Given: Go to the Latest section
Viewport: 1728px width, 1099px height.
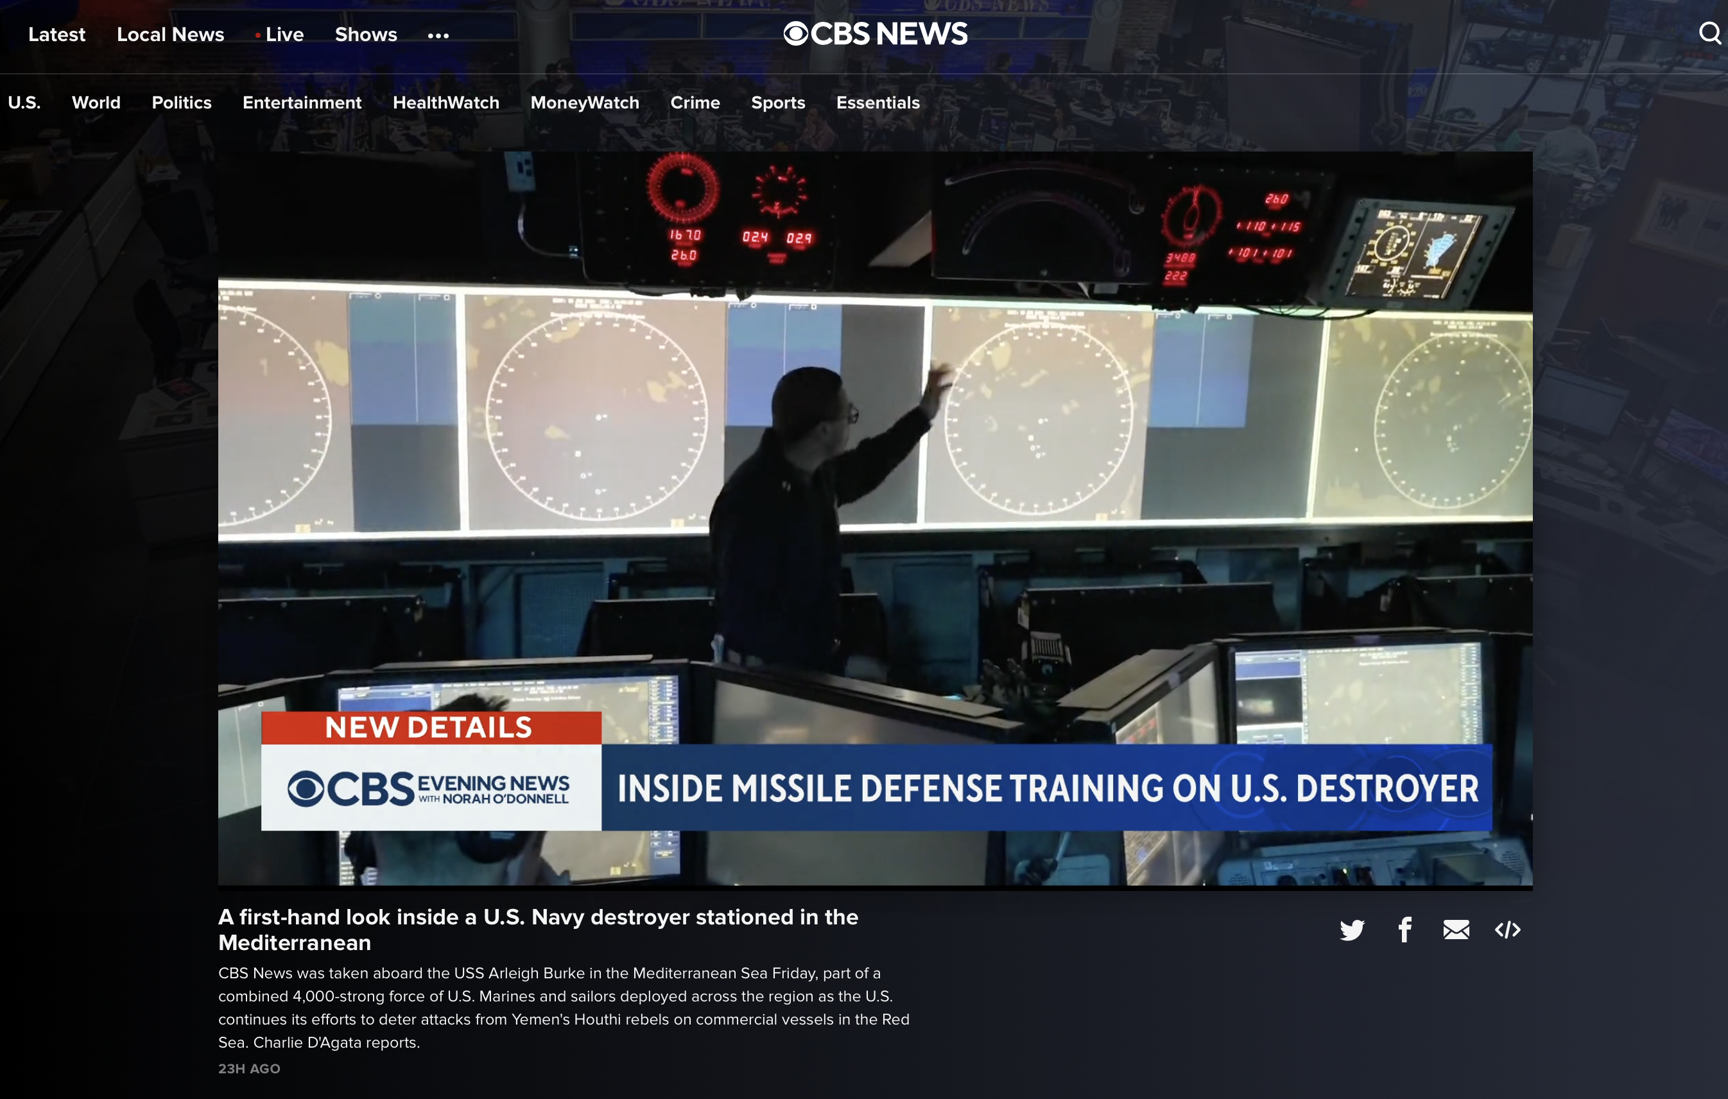Looking at the screenshot, I should [x=56, y=35].
